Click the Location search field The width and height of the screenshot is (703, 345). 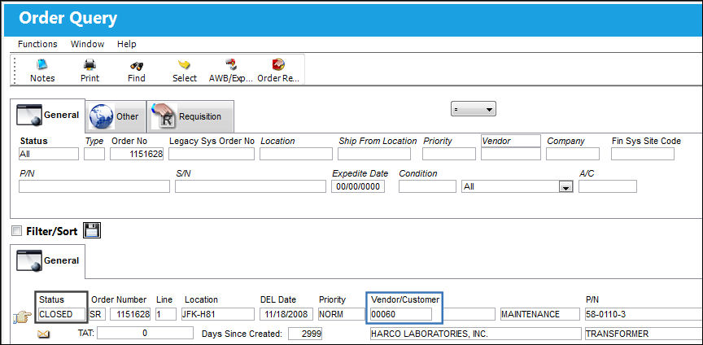[296, 154]
